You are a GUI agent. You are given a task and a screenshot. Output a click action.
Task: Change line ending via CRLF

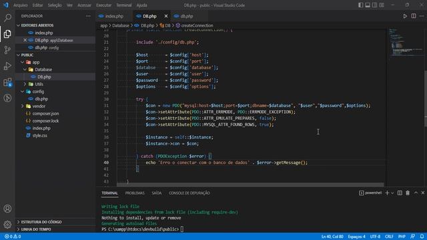tap(389, 237)
